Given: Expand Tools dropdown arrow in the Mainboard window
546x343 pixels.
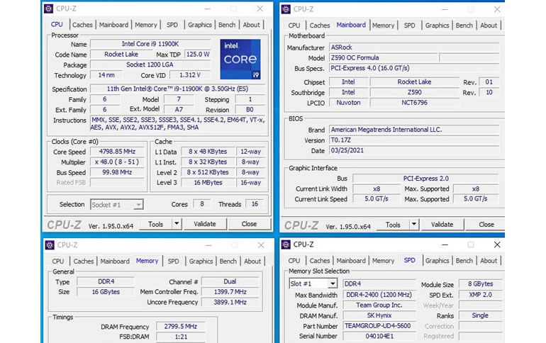Looking at the screenshot, I should (414, 225).
